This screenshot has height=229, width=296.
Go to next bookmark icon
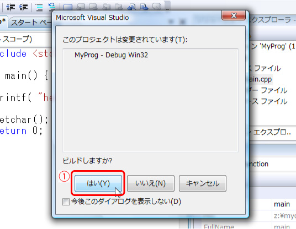[x=93, y=7]
